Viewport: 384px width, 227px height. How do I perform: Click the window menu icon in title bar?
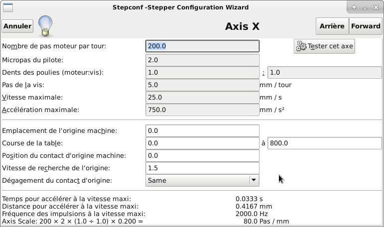(x=8, y=7)
